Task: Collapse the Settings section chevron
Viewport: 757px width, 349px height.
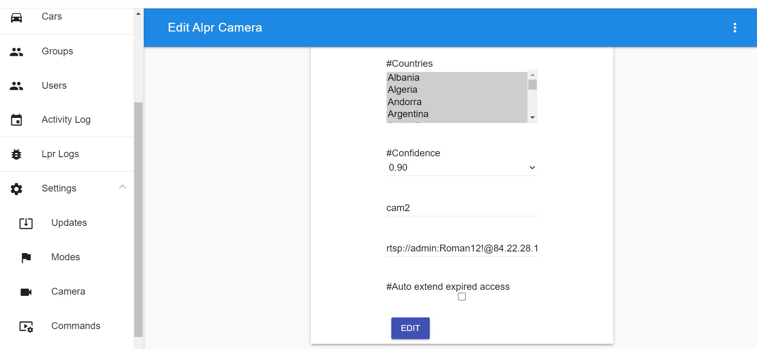Action: coord(123,187)
